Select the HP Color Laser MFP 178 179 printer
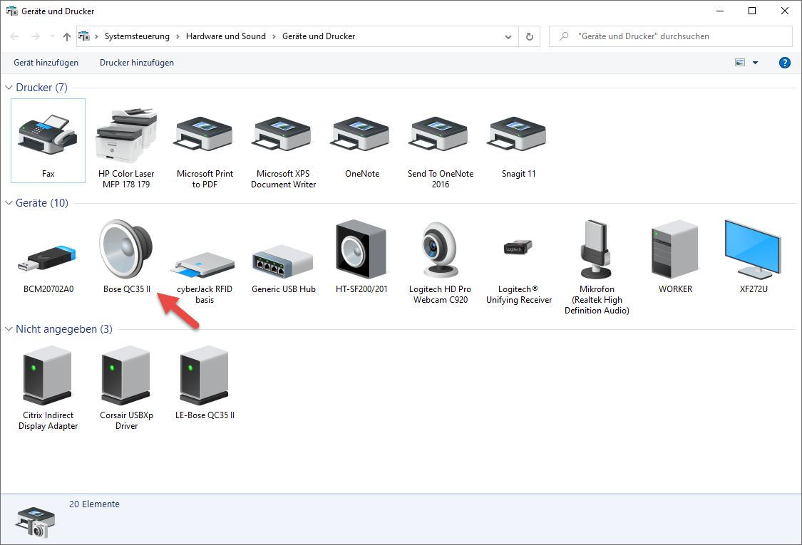802x545 pixels. [x=126, y=135]
